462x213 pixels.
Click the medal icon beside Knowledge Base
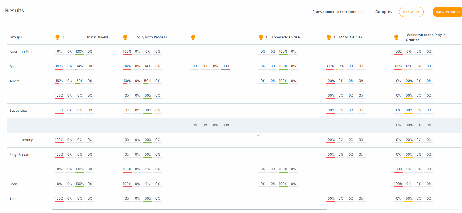point(261,37)
